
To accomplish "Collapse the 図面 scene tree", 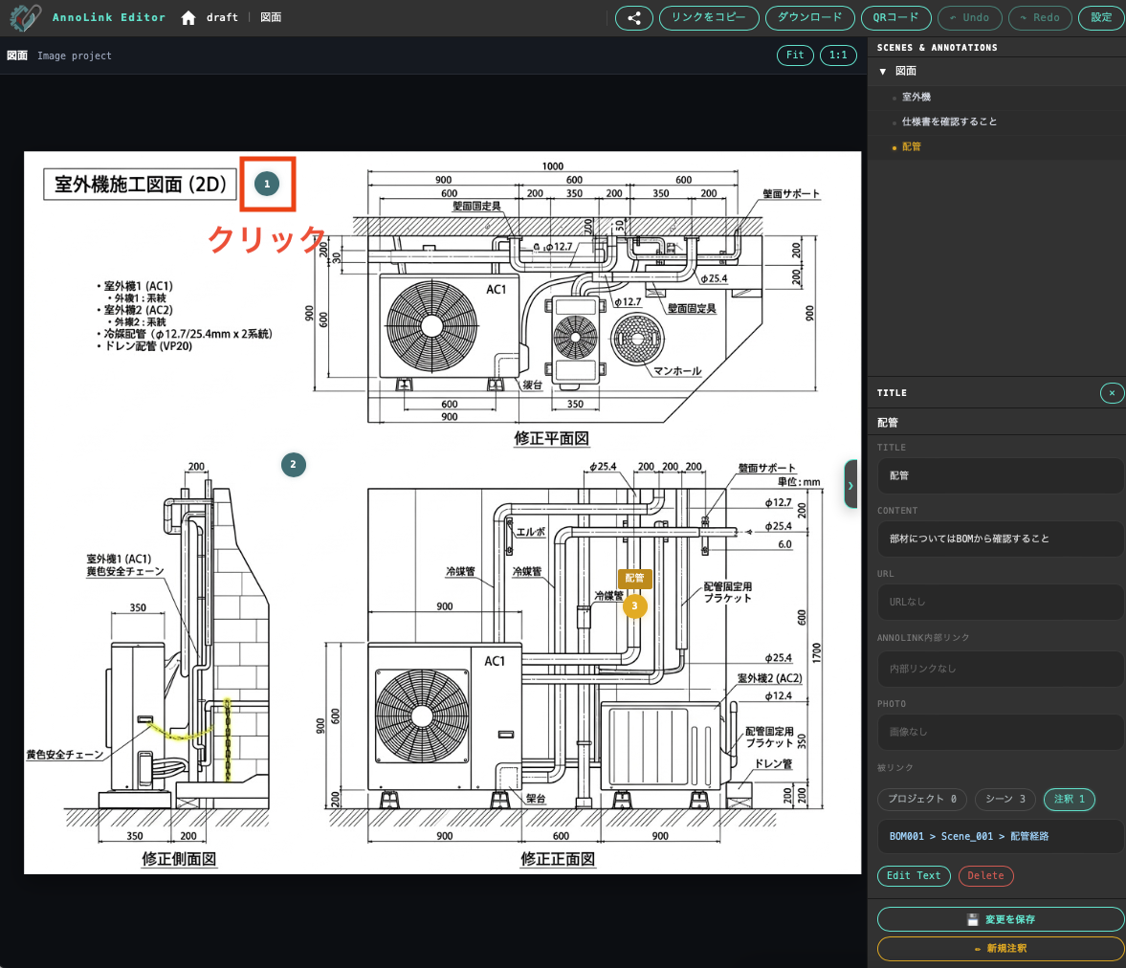I will [883, 72].
